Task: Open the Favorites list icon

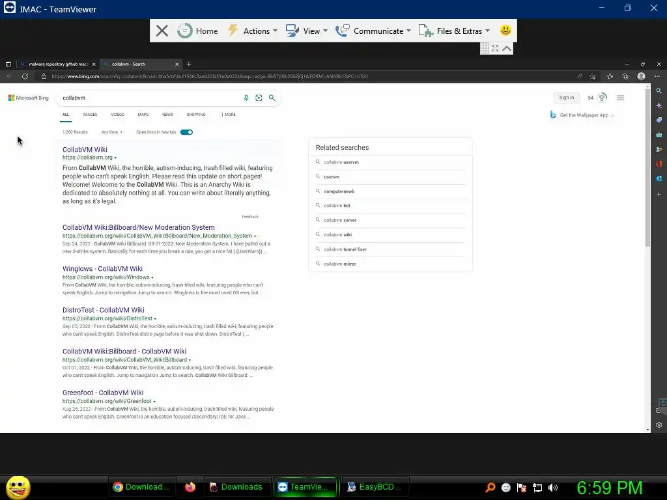Action: (610, 76)
